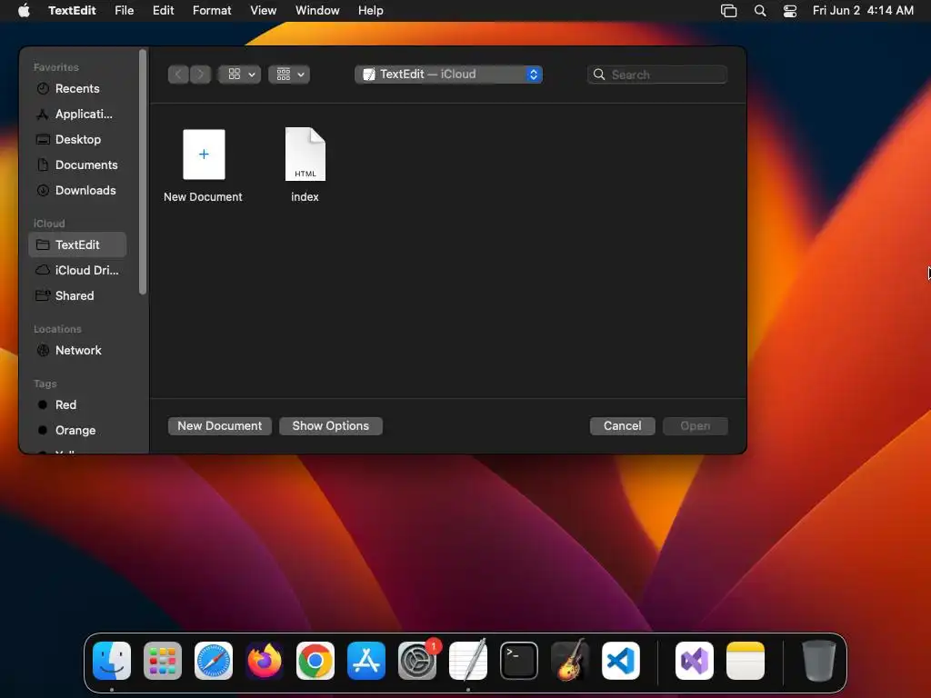Open iCloud Drive in the sidebar
931x698 pixels.
(77, 270)
